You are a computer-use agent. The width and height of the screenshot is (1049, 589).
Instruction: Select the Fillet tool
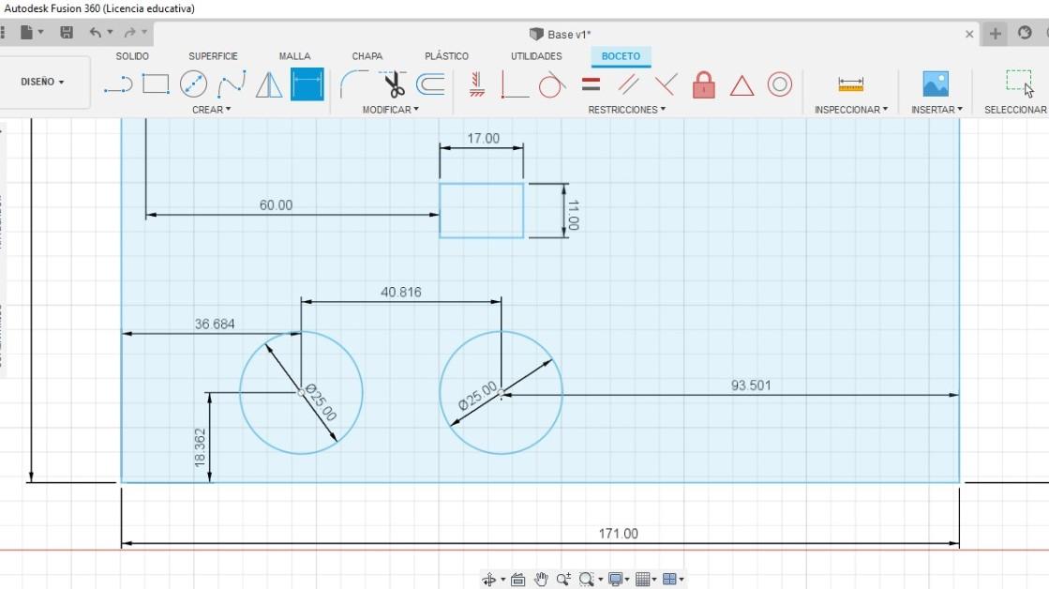pos(354,84)
